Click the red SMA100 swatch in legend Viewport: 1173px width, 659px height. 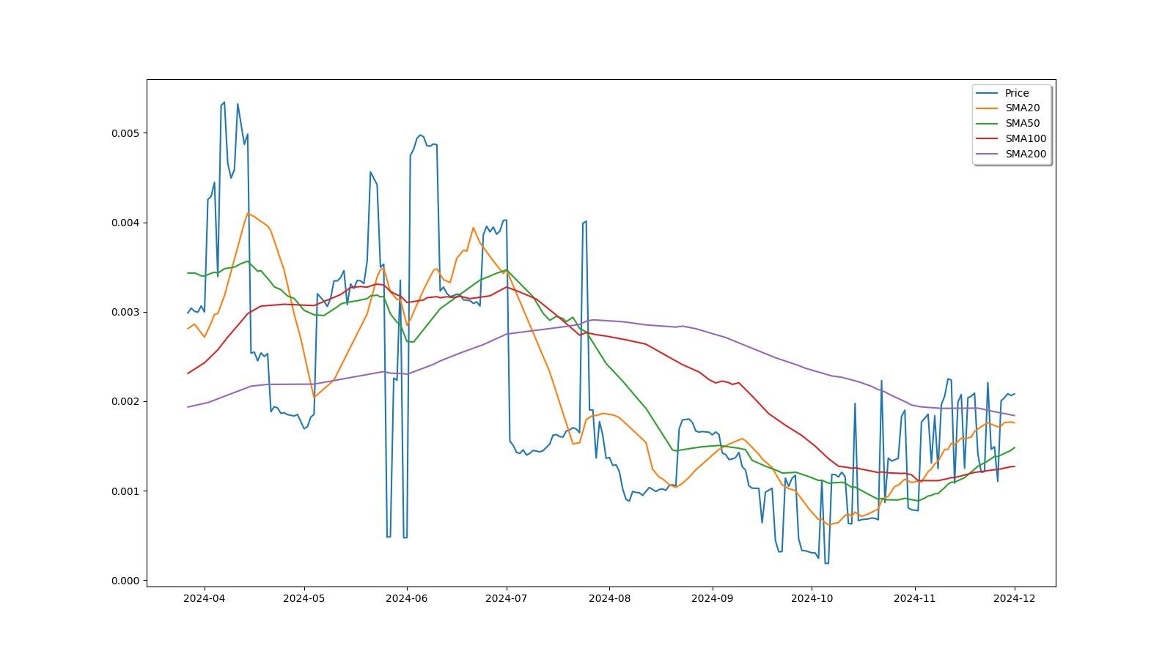(x=988, y=139)
